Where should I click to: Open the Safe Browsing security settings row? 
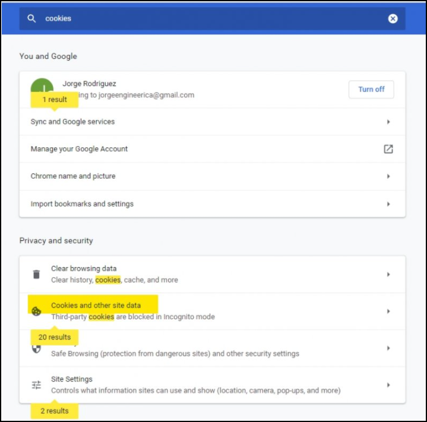pyautogui.click(x=212, y=348)
